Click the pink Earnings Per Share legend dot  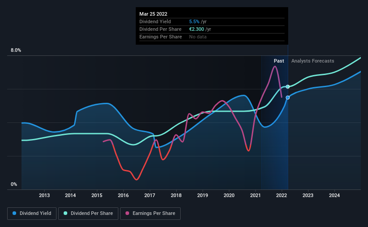point(127,213)
